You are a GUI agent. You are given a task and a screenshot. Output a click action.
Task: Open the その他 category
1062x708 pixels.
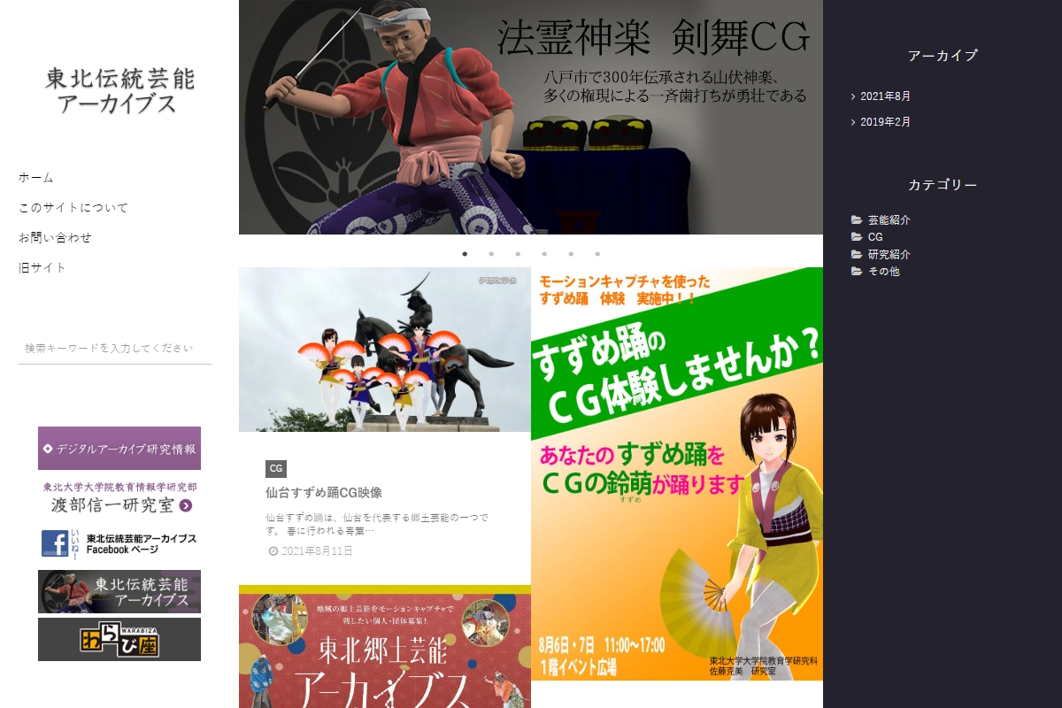[883, 272]
